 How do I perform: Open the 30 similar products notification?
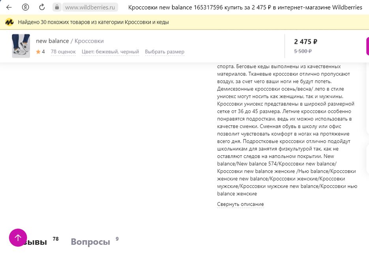93,22
